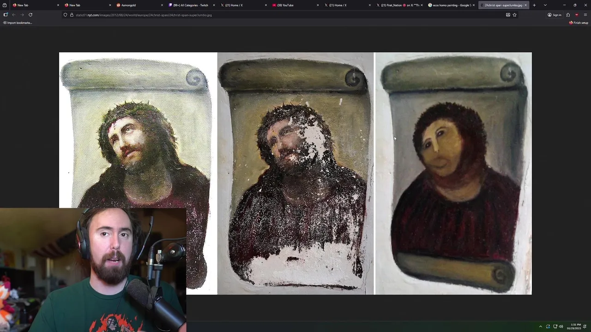
Task: Open a new tab with plus
Action: coord(534,5)
